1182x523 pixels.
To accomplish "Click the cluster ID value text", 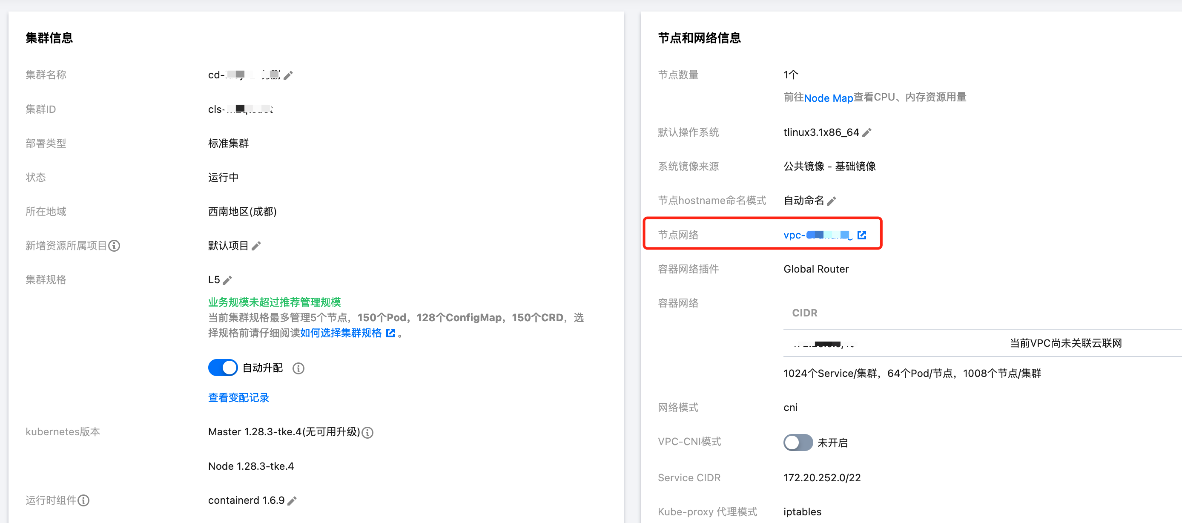I will click(241, 109).
